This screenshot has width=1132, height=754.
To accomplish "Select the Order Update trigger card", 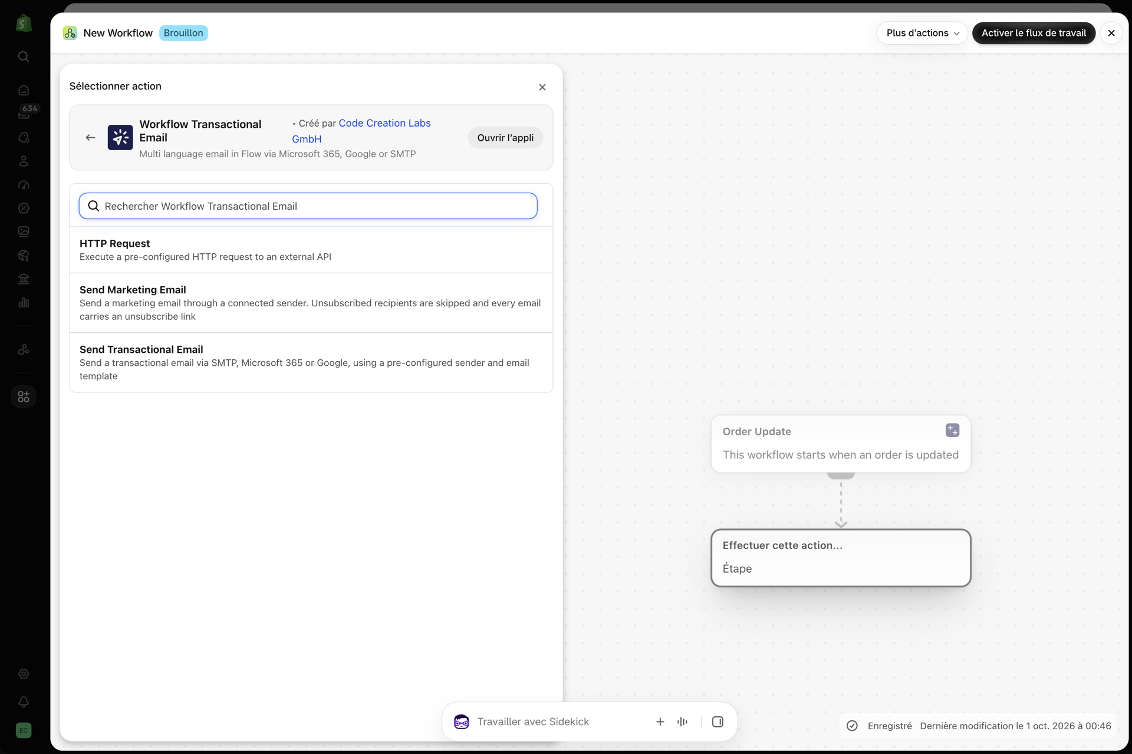I will 841,444.
